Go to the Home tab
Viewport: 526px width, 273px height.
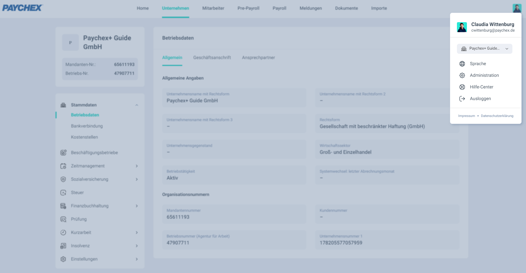pos(143,8)
